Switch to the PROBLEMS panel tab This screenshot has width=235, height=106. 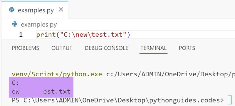point(26,48)
